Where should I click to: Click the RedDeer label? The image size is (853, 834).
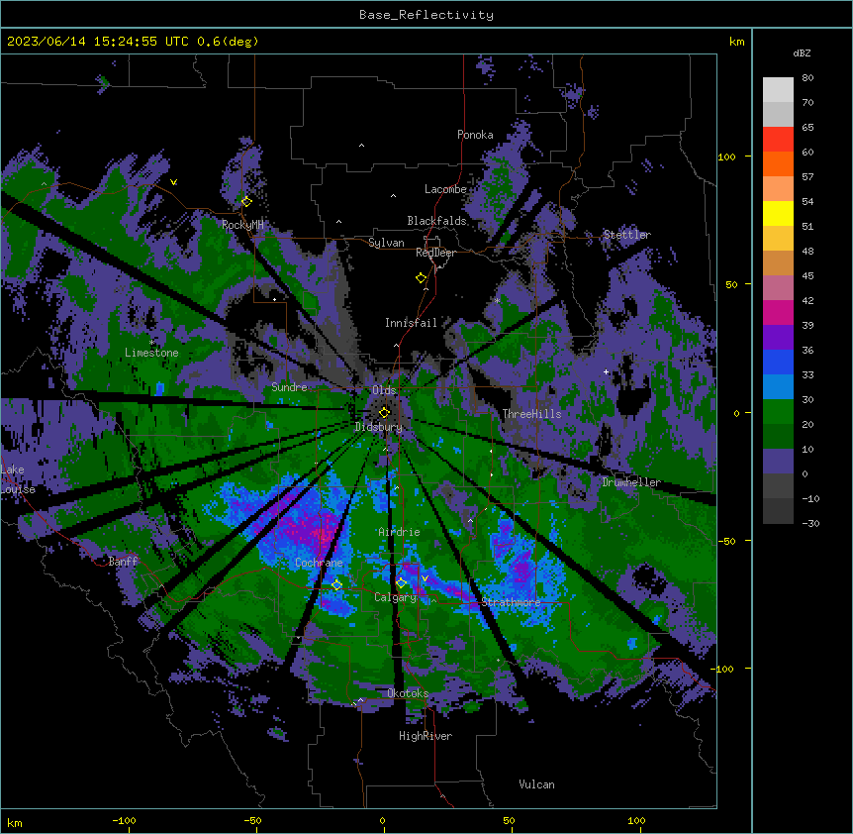click(x=435, y=253)
